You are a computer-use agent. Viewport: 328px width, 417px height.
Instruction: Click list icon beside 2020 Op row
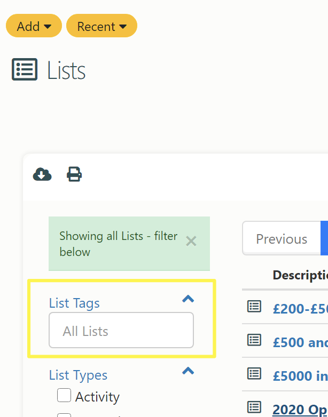coord(254,407)
